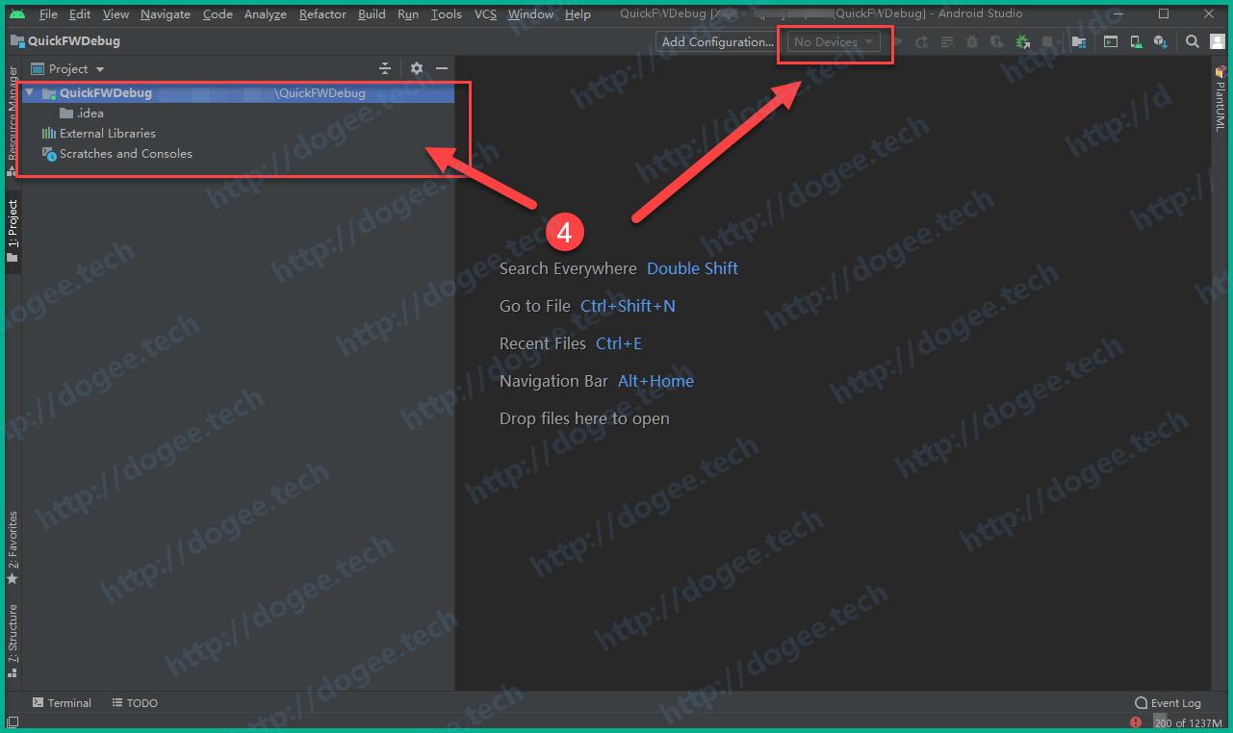The image size is (1233, 733).
Task: Open Project panel gear options
Action: tap(417, 68)
